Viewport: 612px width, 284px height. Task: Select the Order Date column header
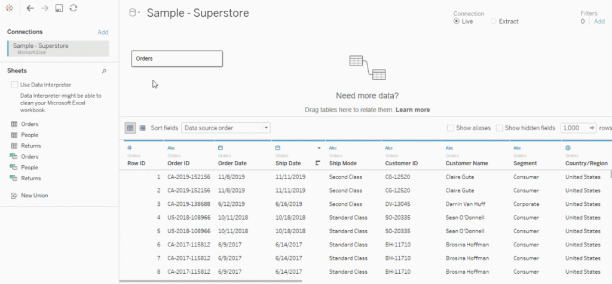click(x=232, y=163)
